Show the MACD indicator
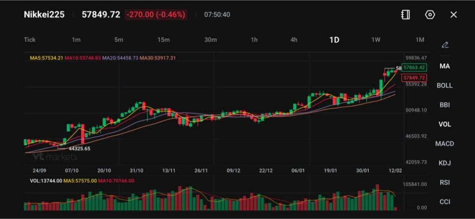Screen dimensions: 475x219 (x=444, y=144)
